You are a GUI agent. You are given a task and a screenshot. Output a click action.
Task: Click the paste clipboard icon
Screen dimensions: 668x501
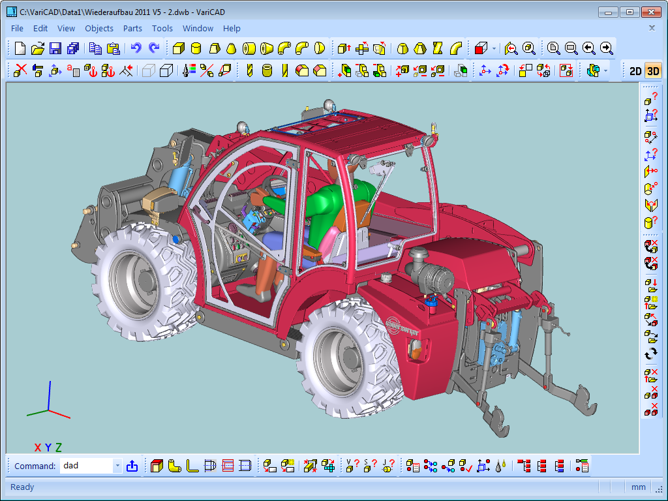click(113, 48)
